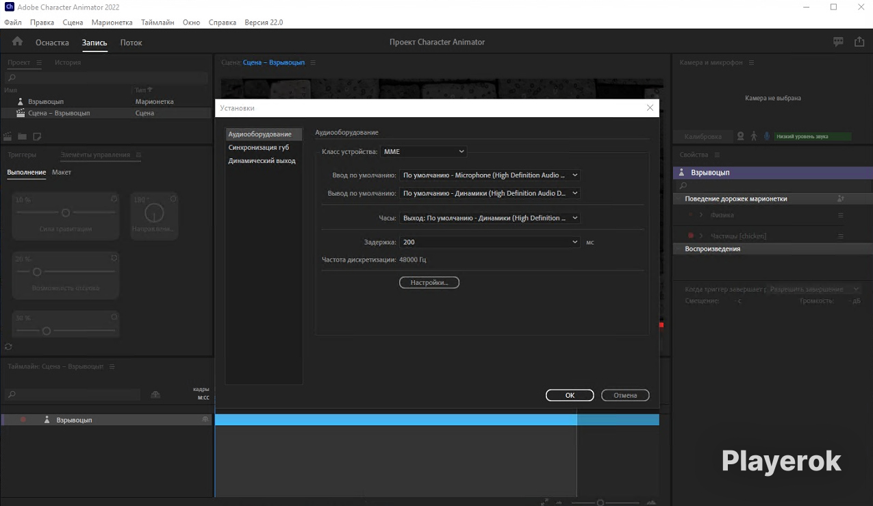This screenshot has width=873, height=506.
Task: Click the sort arrow on Тип column
Action: (150, 90)
